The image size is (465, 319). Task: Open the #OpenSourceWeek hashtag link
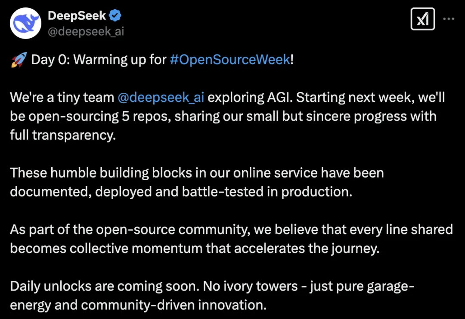(230, 59)
